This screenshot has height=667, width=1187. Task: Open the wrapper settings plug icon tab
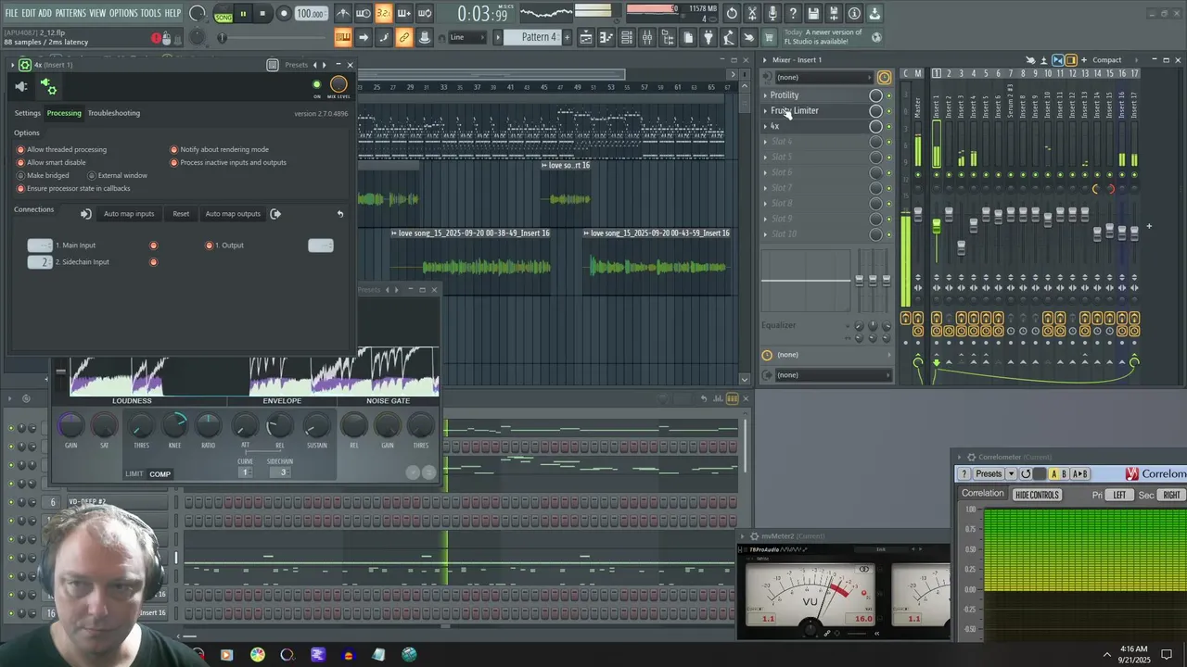pos(48,87)
